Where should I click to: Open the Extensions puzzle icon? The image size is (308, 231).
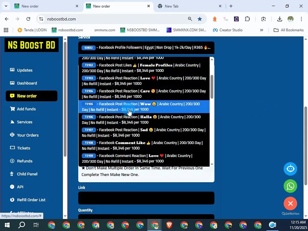pyautogui.click(x=247, y=19)
